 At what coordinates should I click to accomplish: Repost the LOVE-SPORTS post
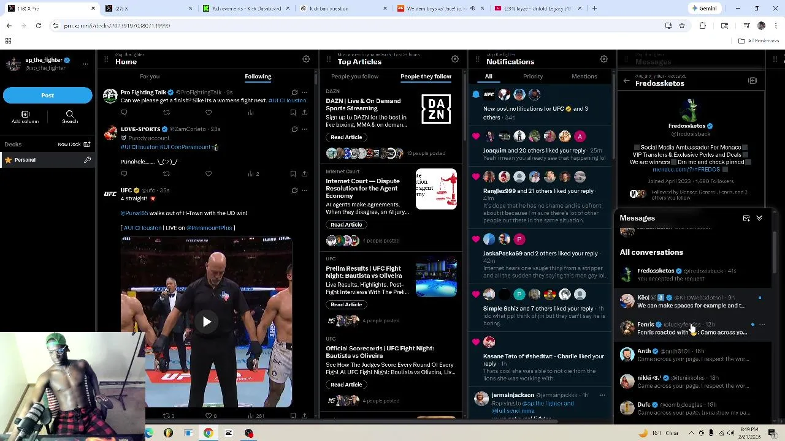click(166, 174)
